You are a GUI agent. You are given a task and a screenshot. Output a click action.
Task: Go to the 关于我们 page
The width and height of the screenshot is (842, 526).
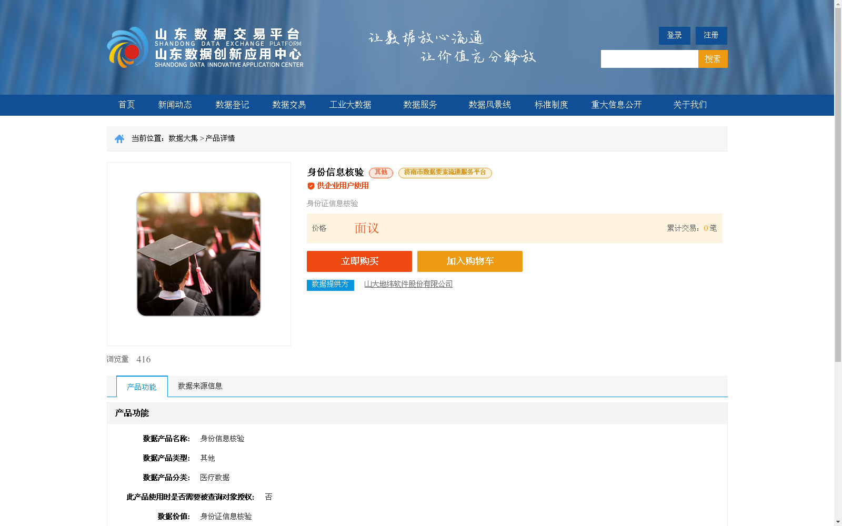pyautogui.click(x=690, y=105)
